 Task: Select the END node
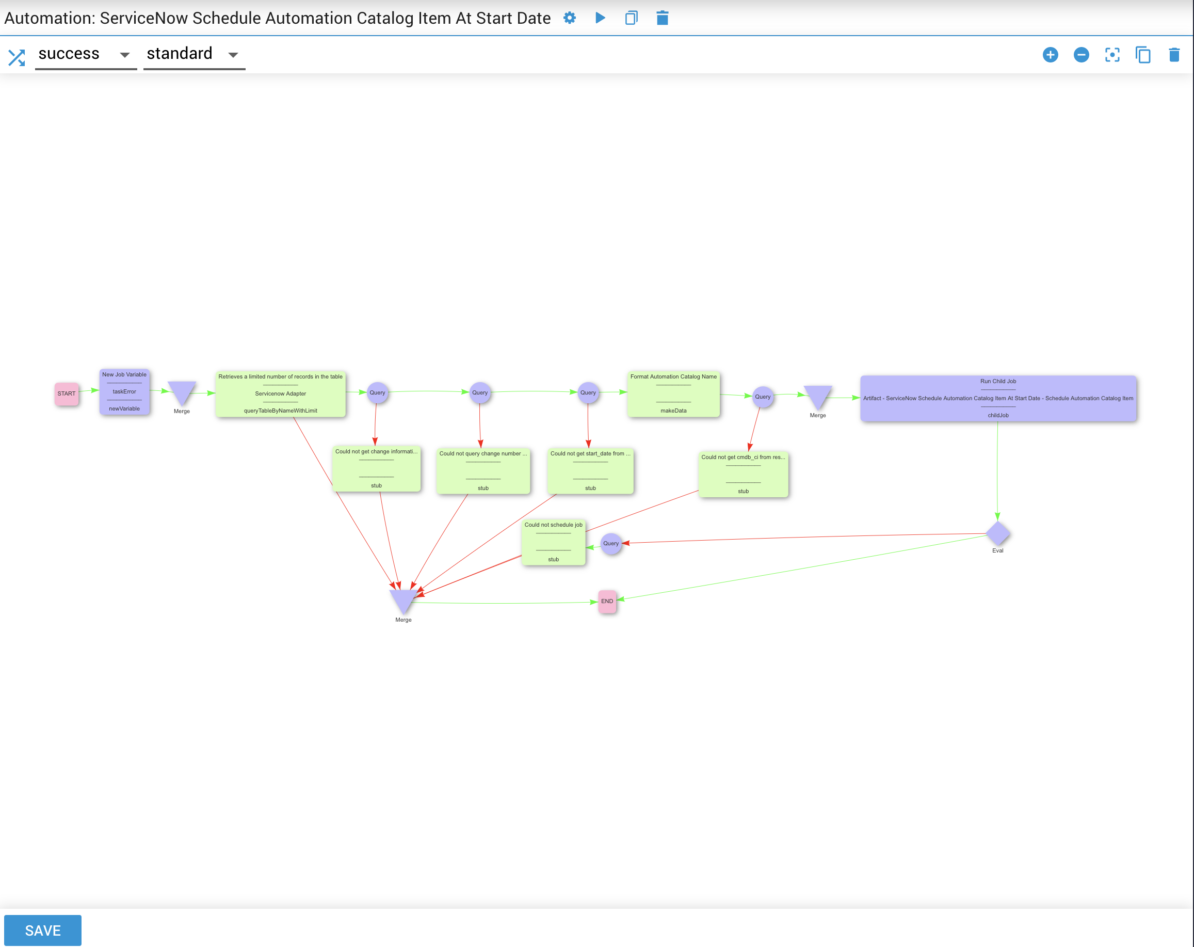607,601
